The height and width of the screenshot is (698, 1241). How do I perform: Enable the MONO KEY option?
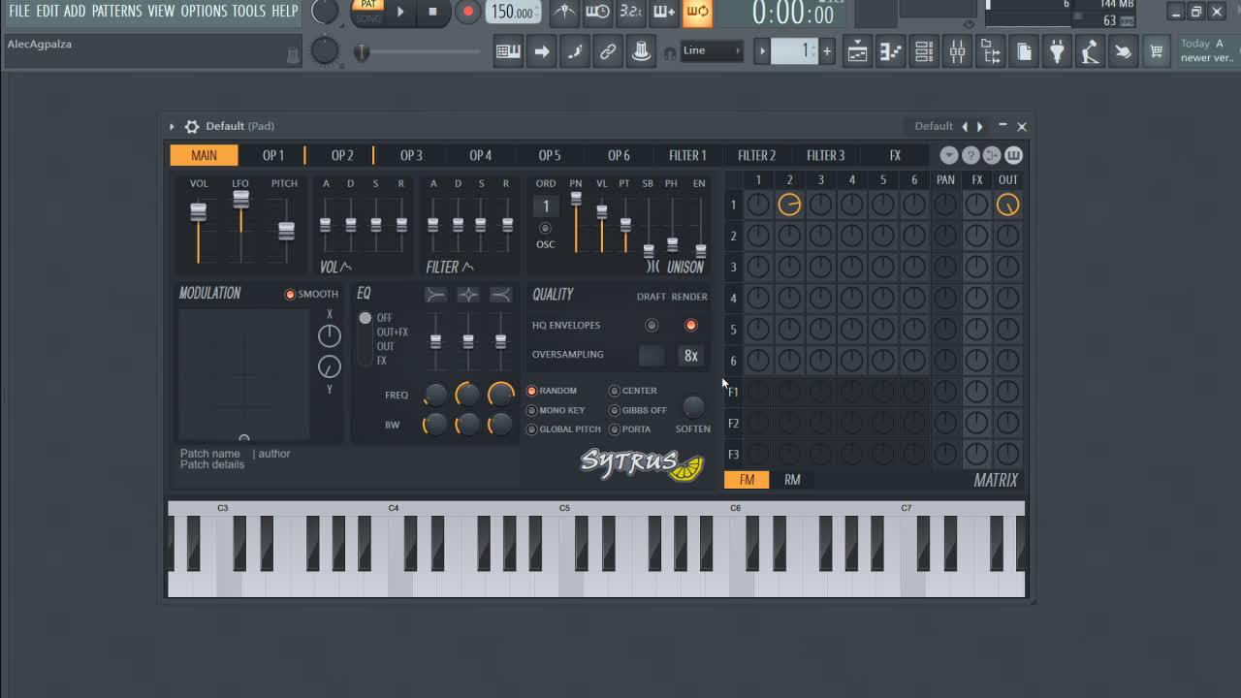531,409
